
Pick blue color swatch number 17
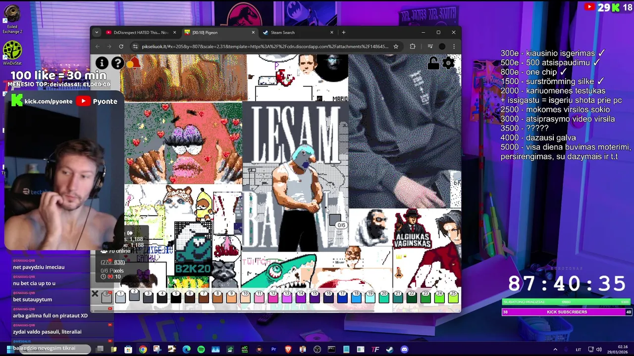pos(342,297)
